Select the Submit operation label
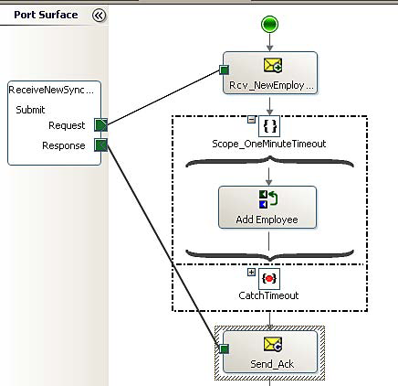Image resolution: width=398 pixels, height=386 pixels. point(30,110)
